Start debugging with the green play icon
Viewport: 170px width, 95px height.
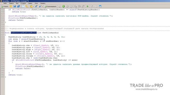tap(63, 6)
